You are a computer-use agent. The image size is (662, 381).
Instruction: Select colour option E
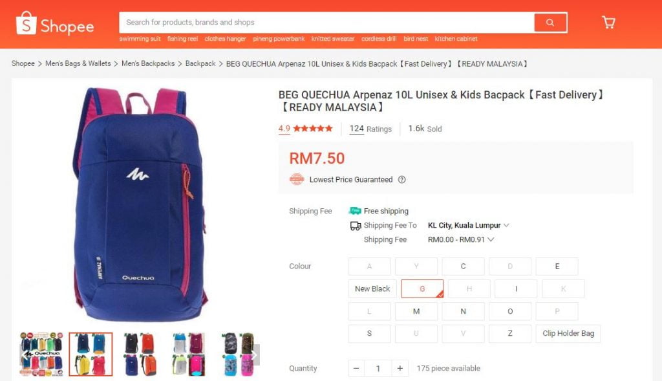557,267
